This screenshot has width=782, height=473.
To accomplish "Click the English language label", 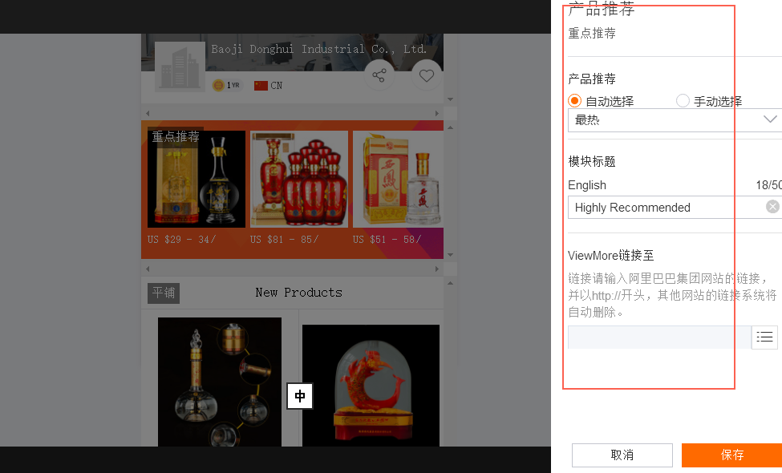I will click(x=587, y=185).
